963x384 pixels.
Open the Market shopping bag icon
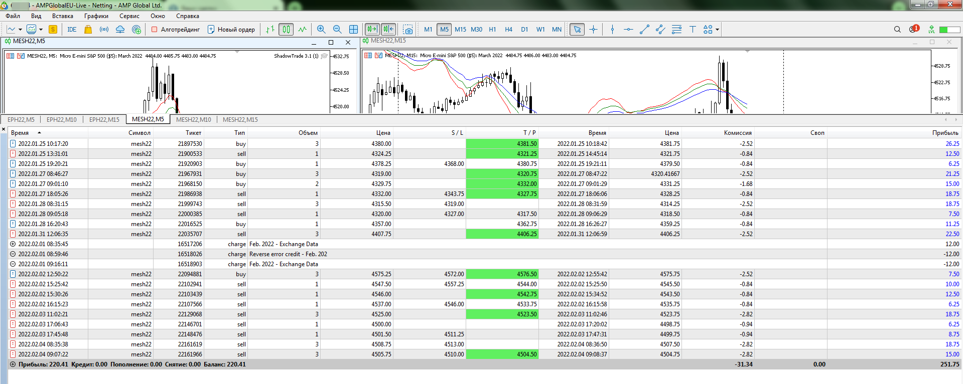tap(88, 30)
